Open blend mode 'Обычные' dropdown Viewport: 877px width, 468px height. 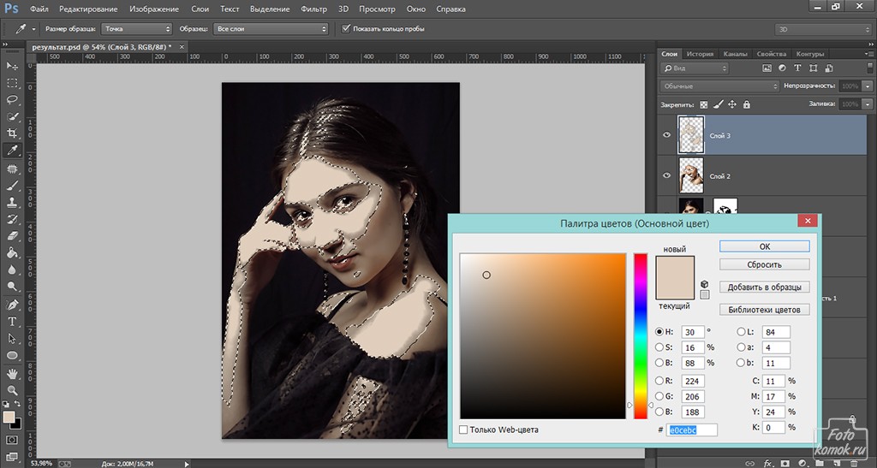click(719, 86)
